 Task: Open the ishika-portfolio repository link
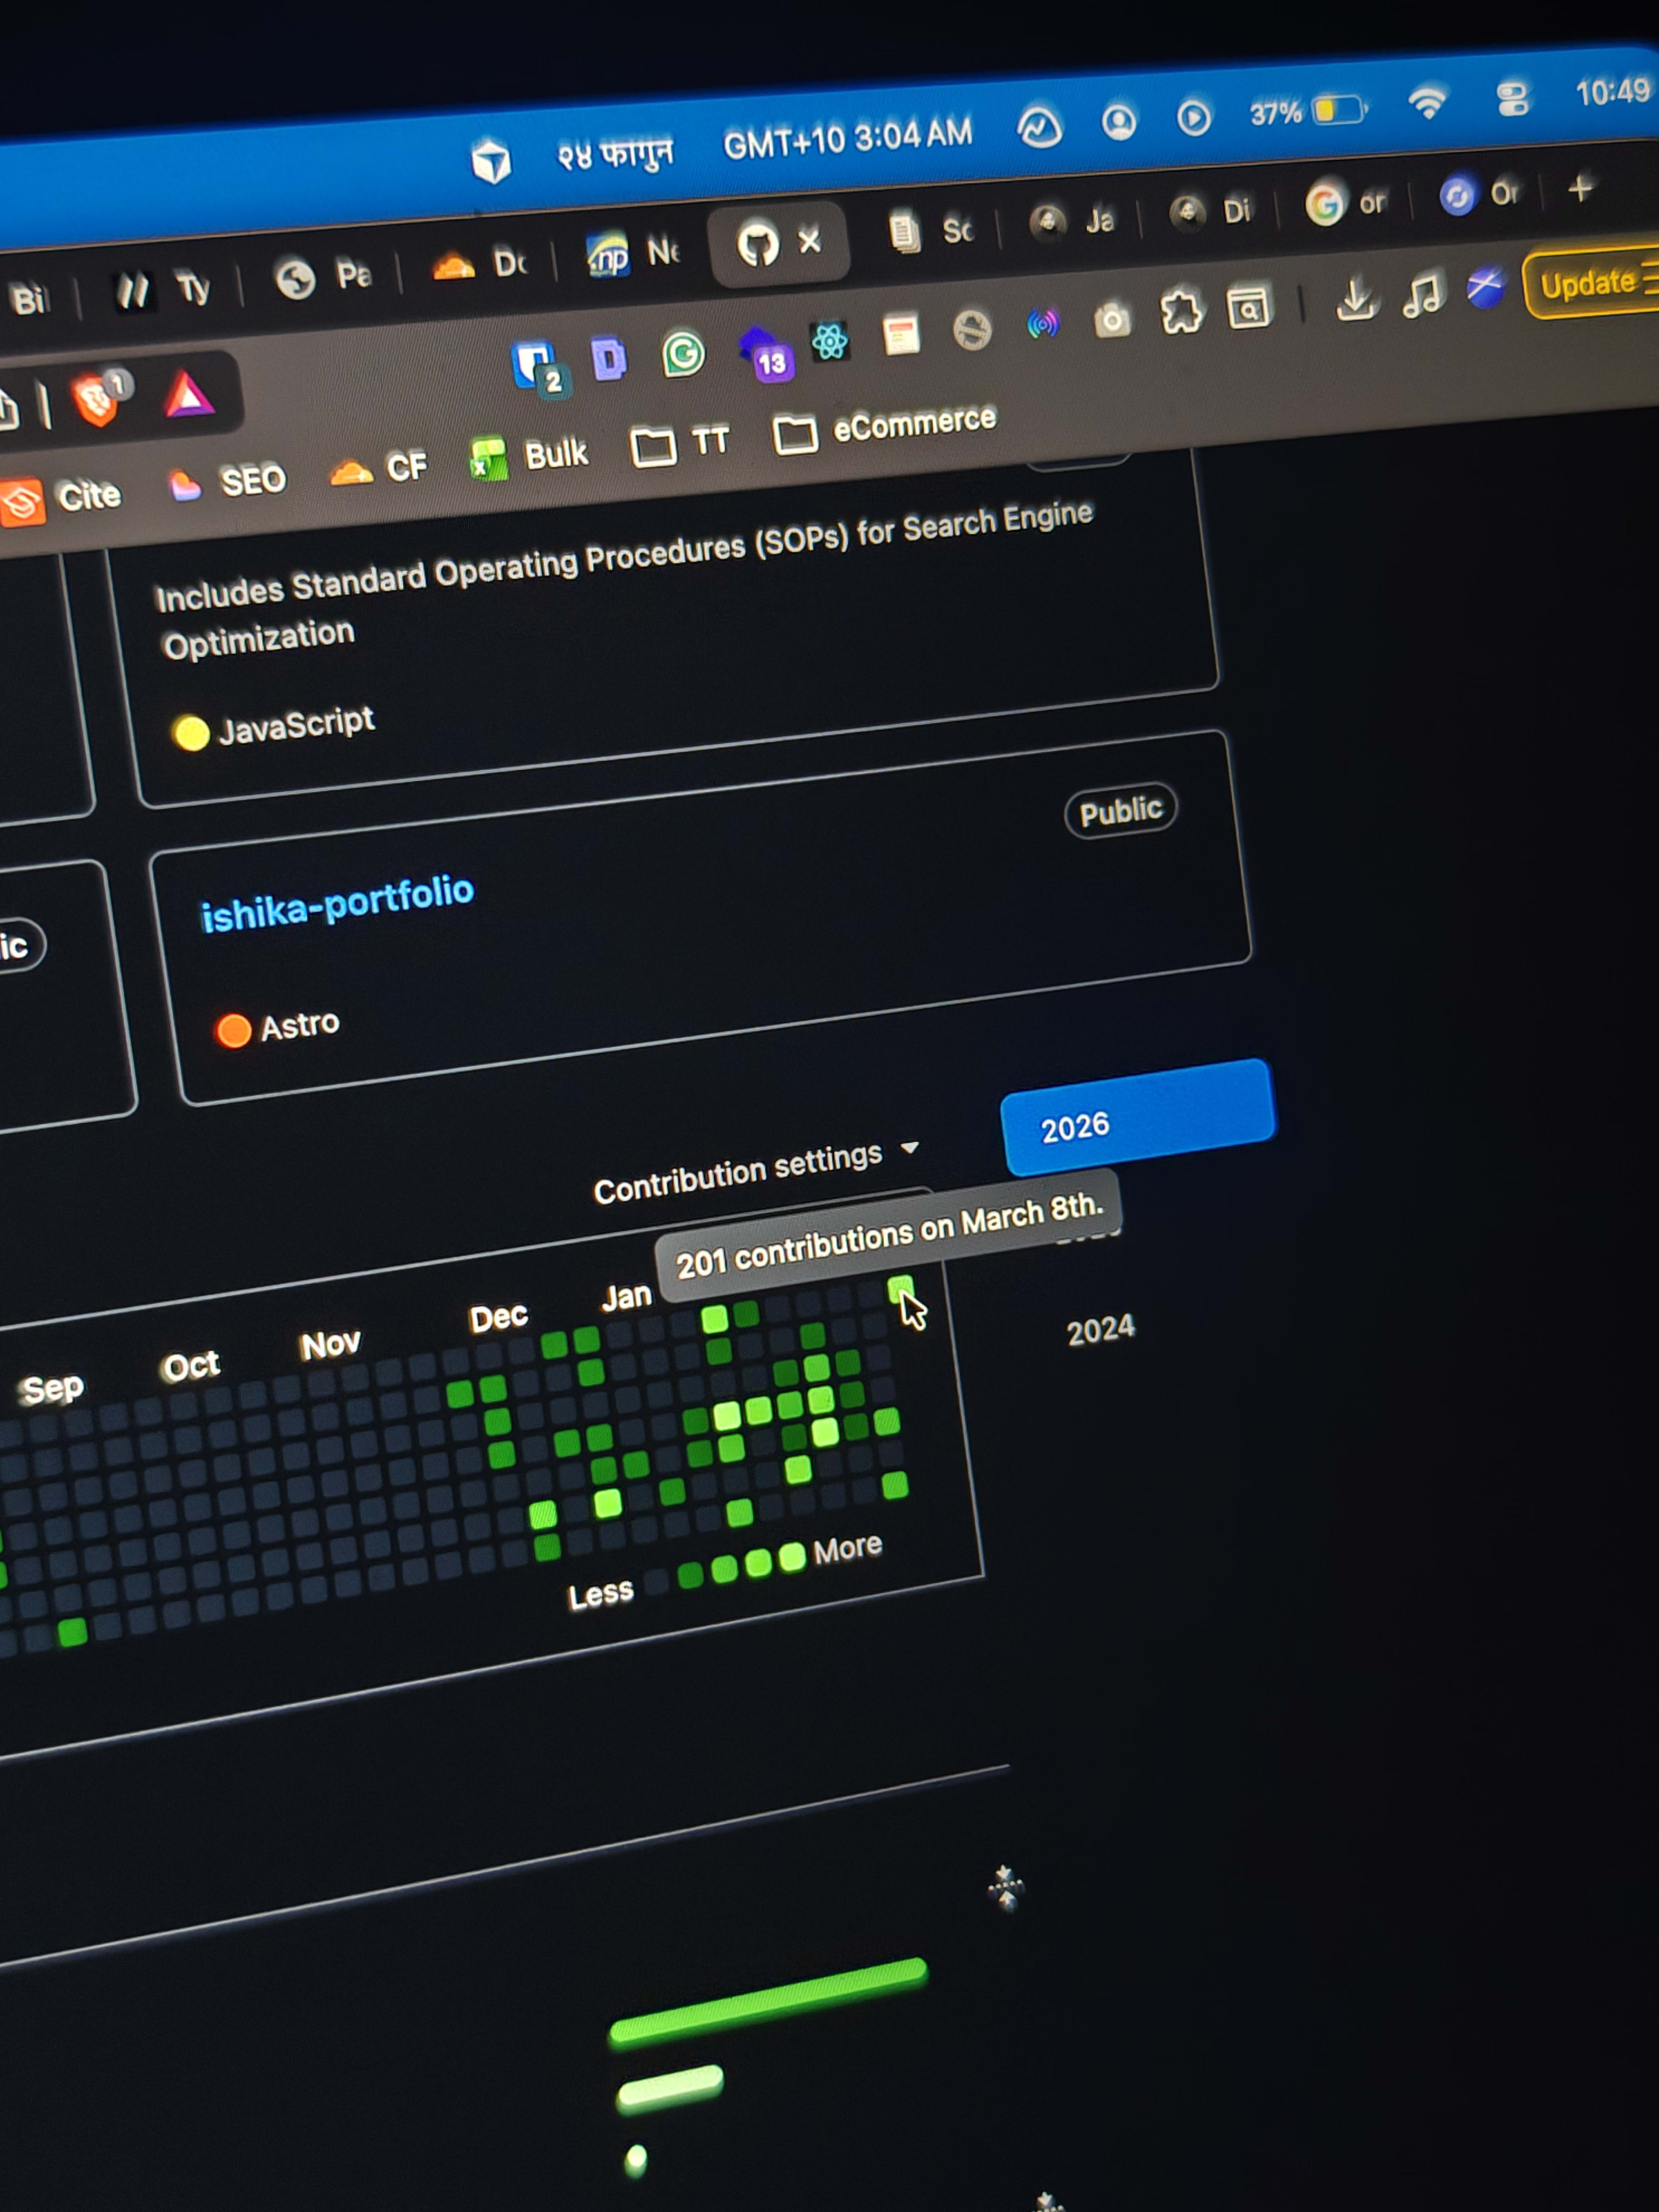(x=337, y=903)
